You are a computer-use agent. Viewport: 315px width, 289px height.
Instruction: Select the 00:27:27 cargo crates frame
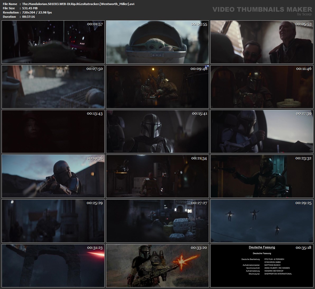[157, 221]
